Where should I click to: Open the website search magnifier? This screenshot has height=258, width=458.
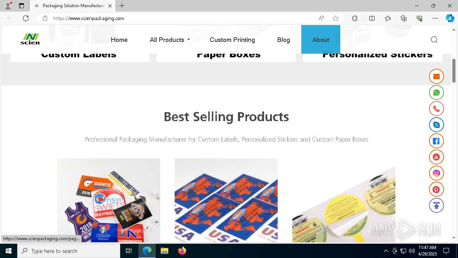click(x=434, y=40)
